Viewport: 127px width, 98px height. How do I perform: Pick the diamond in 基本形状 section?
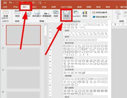click(91, 46)
